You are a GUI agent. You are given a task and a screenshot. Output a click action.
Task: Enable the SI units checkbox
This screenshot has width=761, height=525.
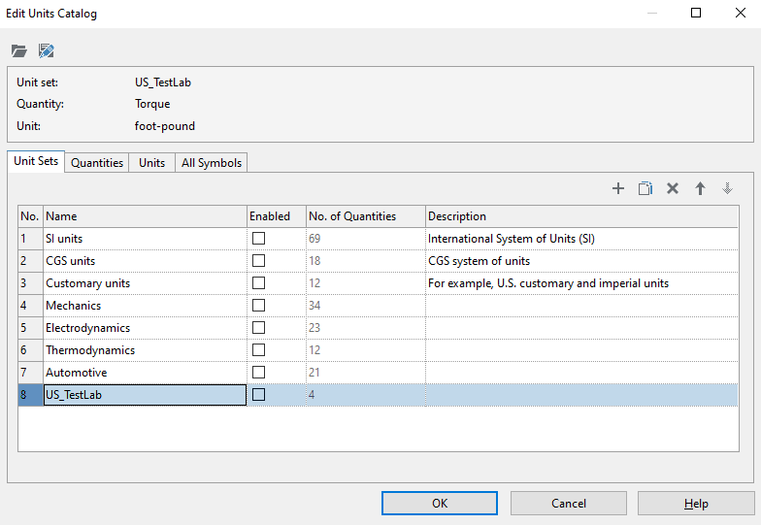click(258, 239)
